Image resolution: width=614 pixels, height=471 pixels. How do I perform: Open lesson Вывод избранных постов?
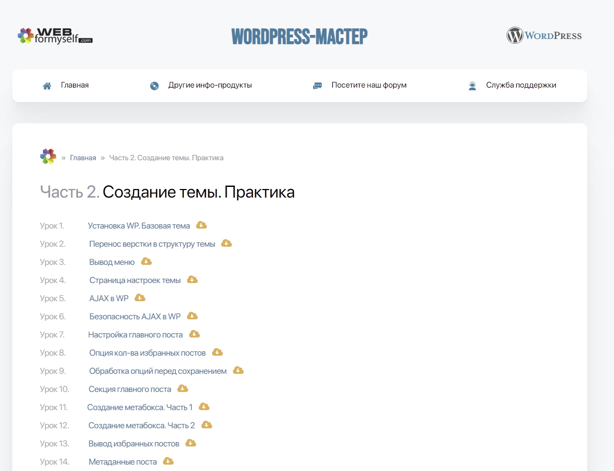click(134, 444)
